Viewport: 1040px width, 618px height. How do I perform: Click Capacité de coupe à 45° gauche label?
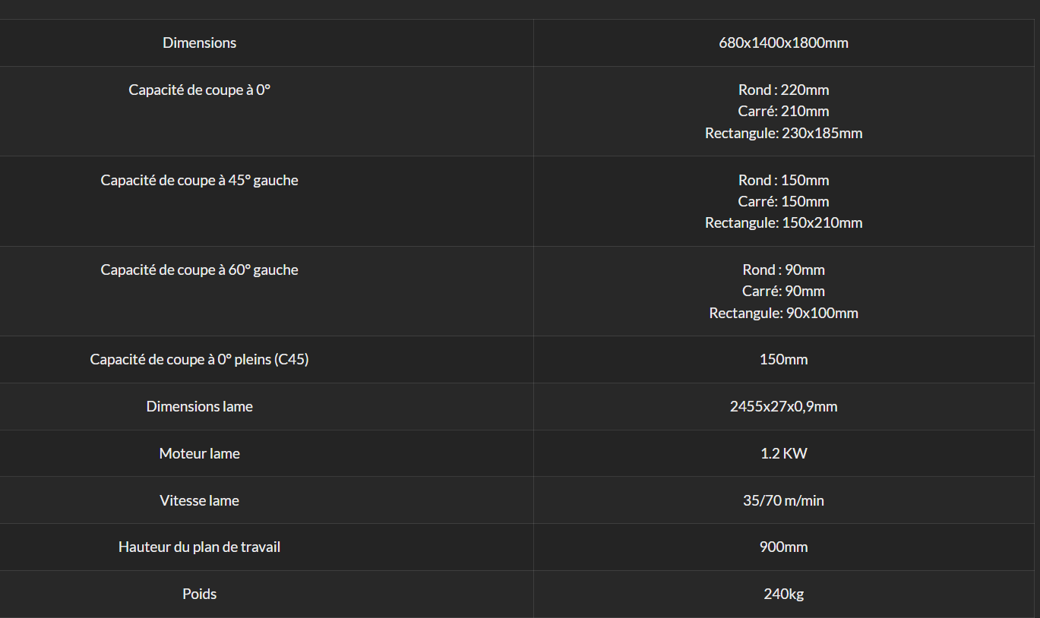(199, 180)
